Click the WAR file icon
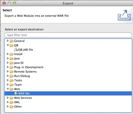The height and width of the screenshot is (114, 133). pos(16,93)
